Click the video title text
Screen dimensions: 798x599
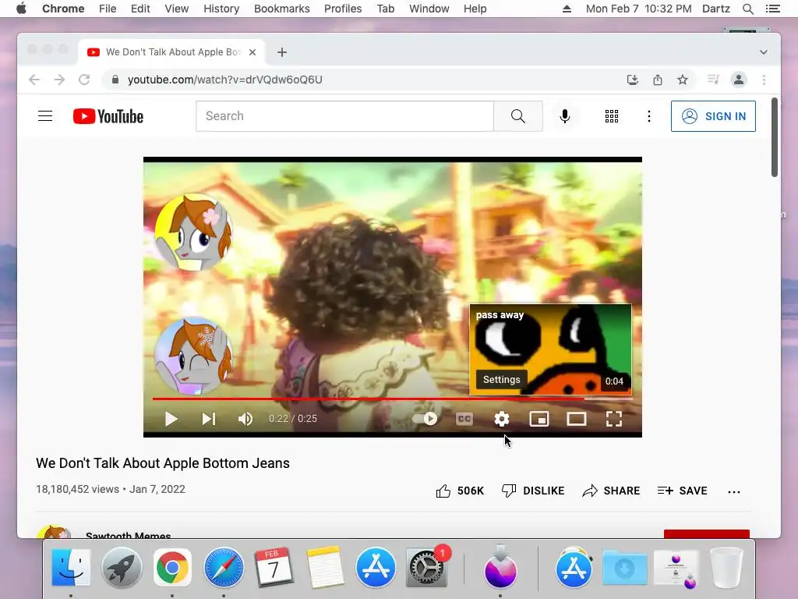(163, 463)
